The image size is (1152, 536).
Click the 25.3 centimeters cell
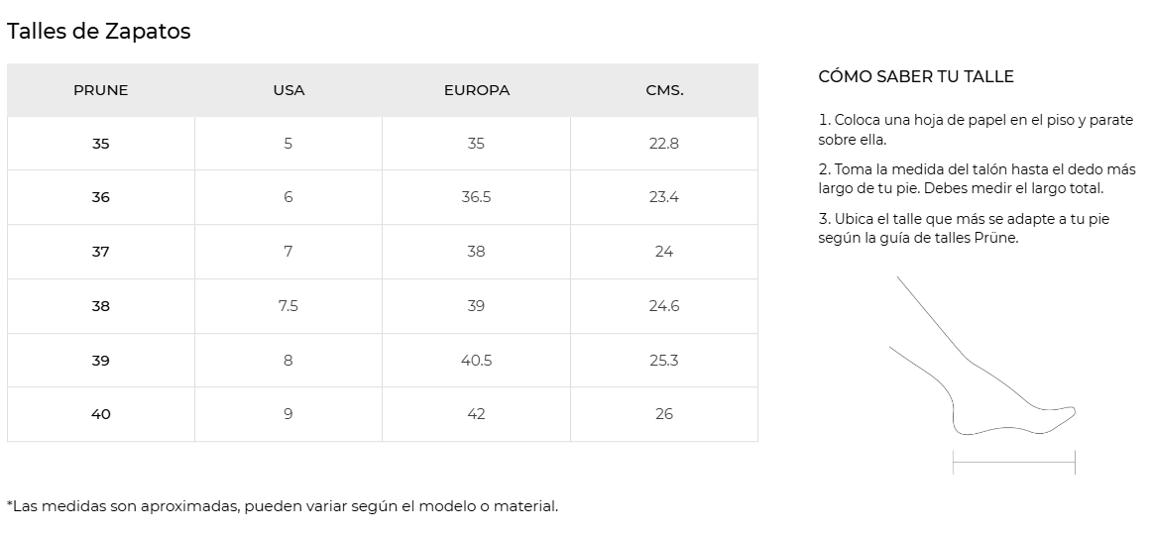click(664, 361)
